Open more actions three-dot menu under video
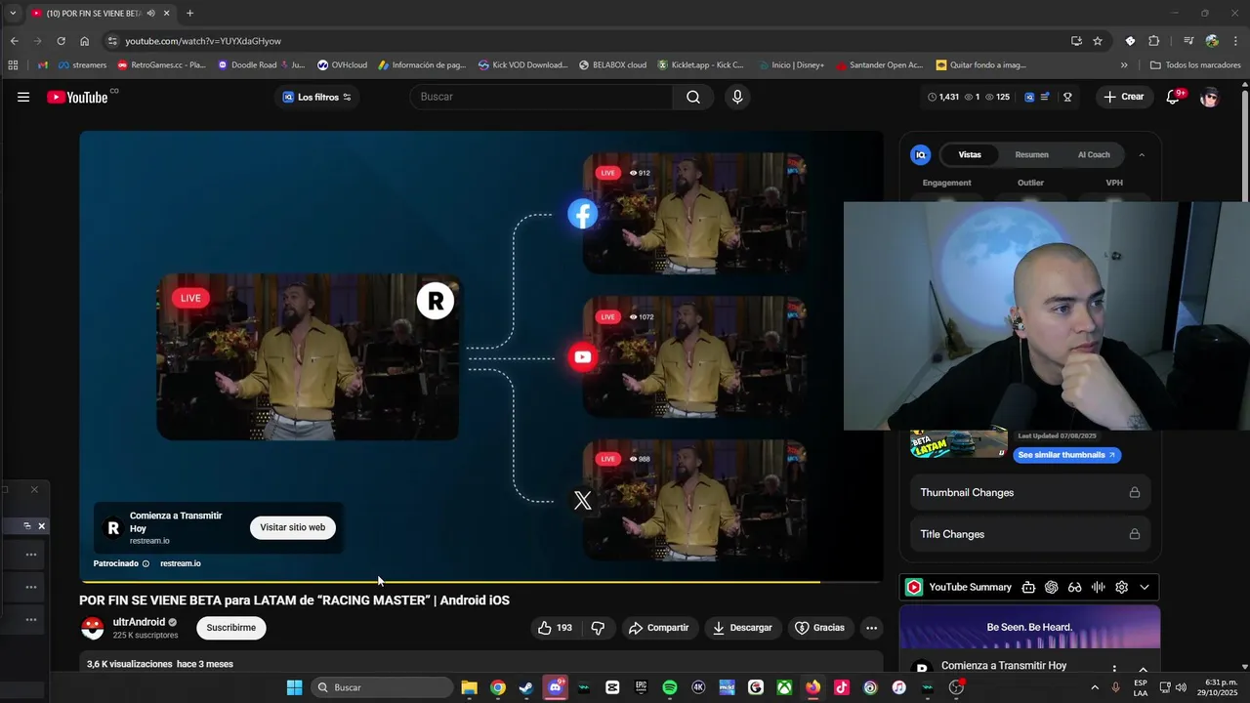 872,628
